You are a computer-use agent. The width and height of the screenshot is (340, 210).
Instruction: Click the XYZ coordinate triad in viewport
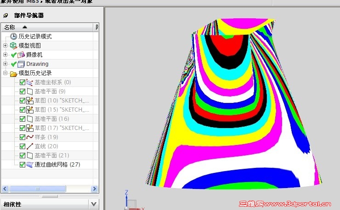tap(133, 200)
